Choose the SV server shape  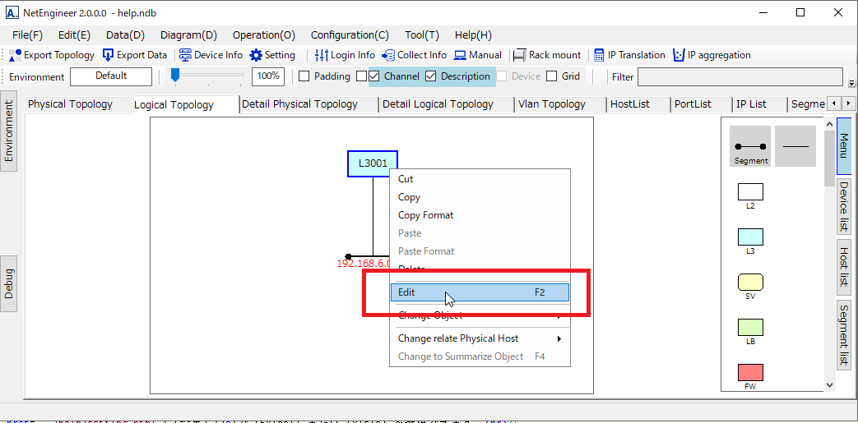click(x=750, y=282)
